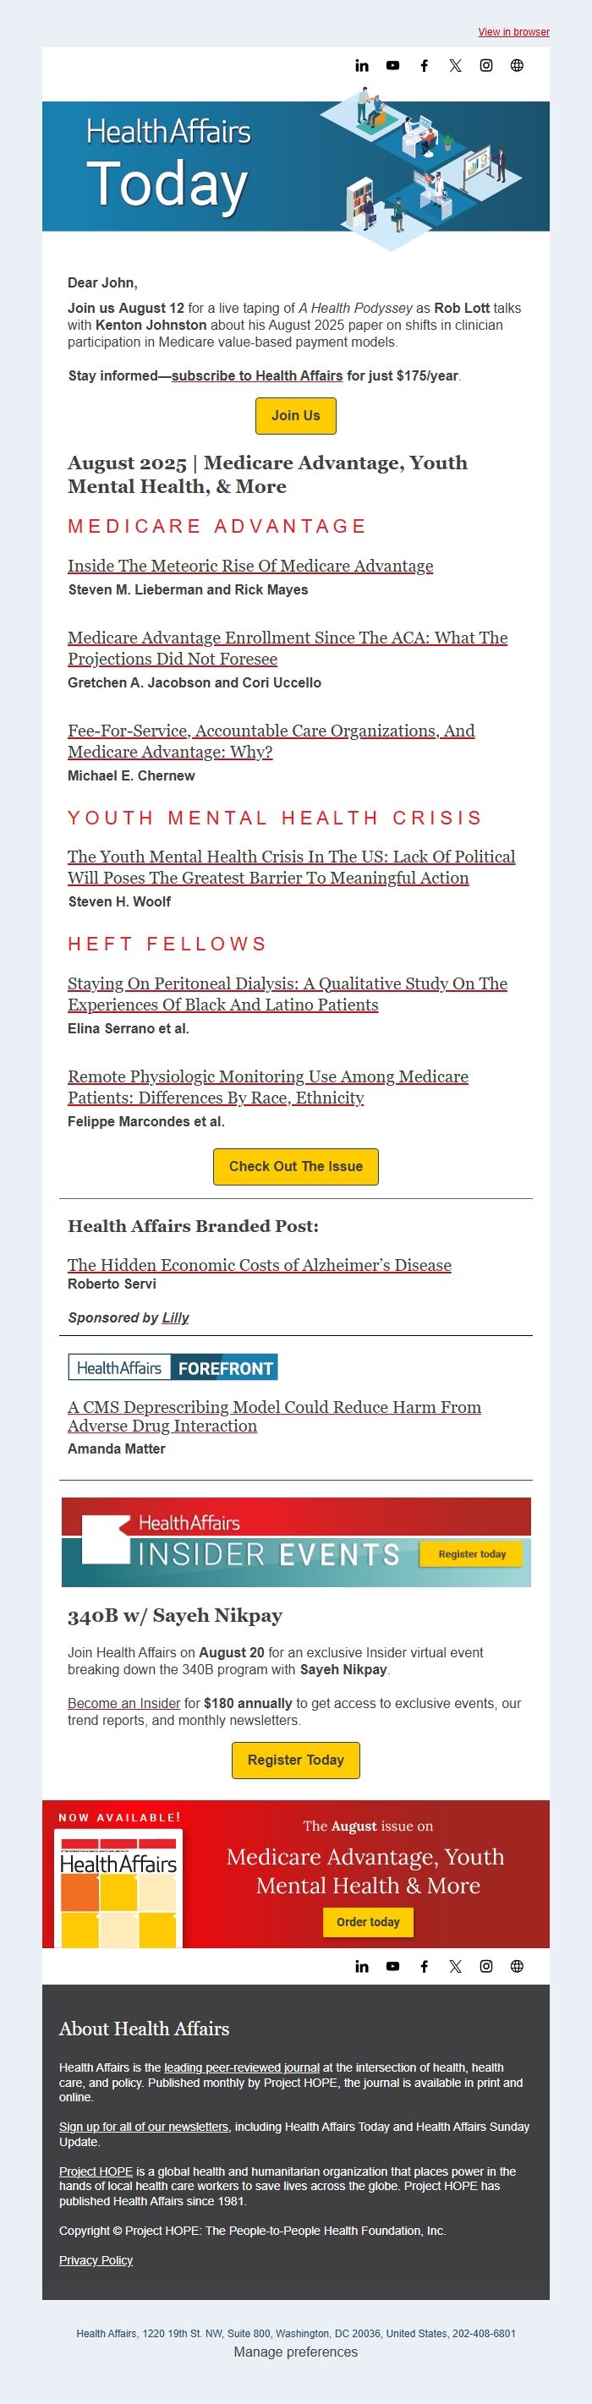This screenshot has height=2404, width=592.
Task: Open Inside The Meteoric Rise Of Medicare Advantage
Action: pos(250,566)
